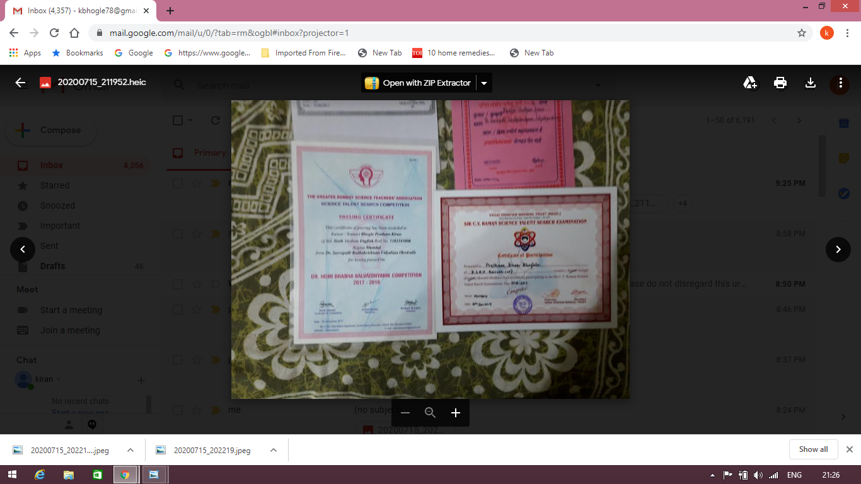Open the preview's more options menu

point(840,83)
